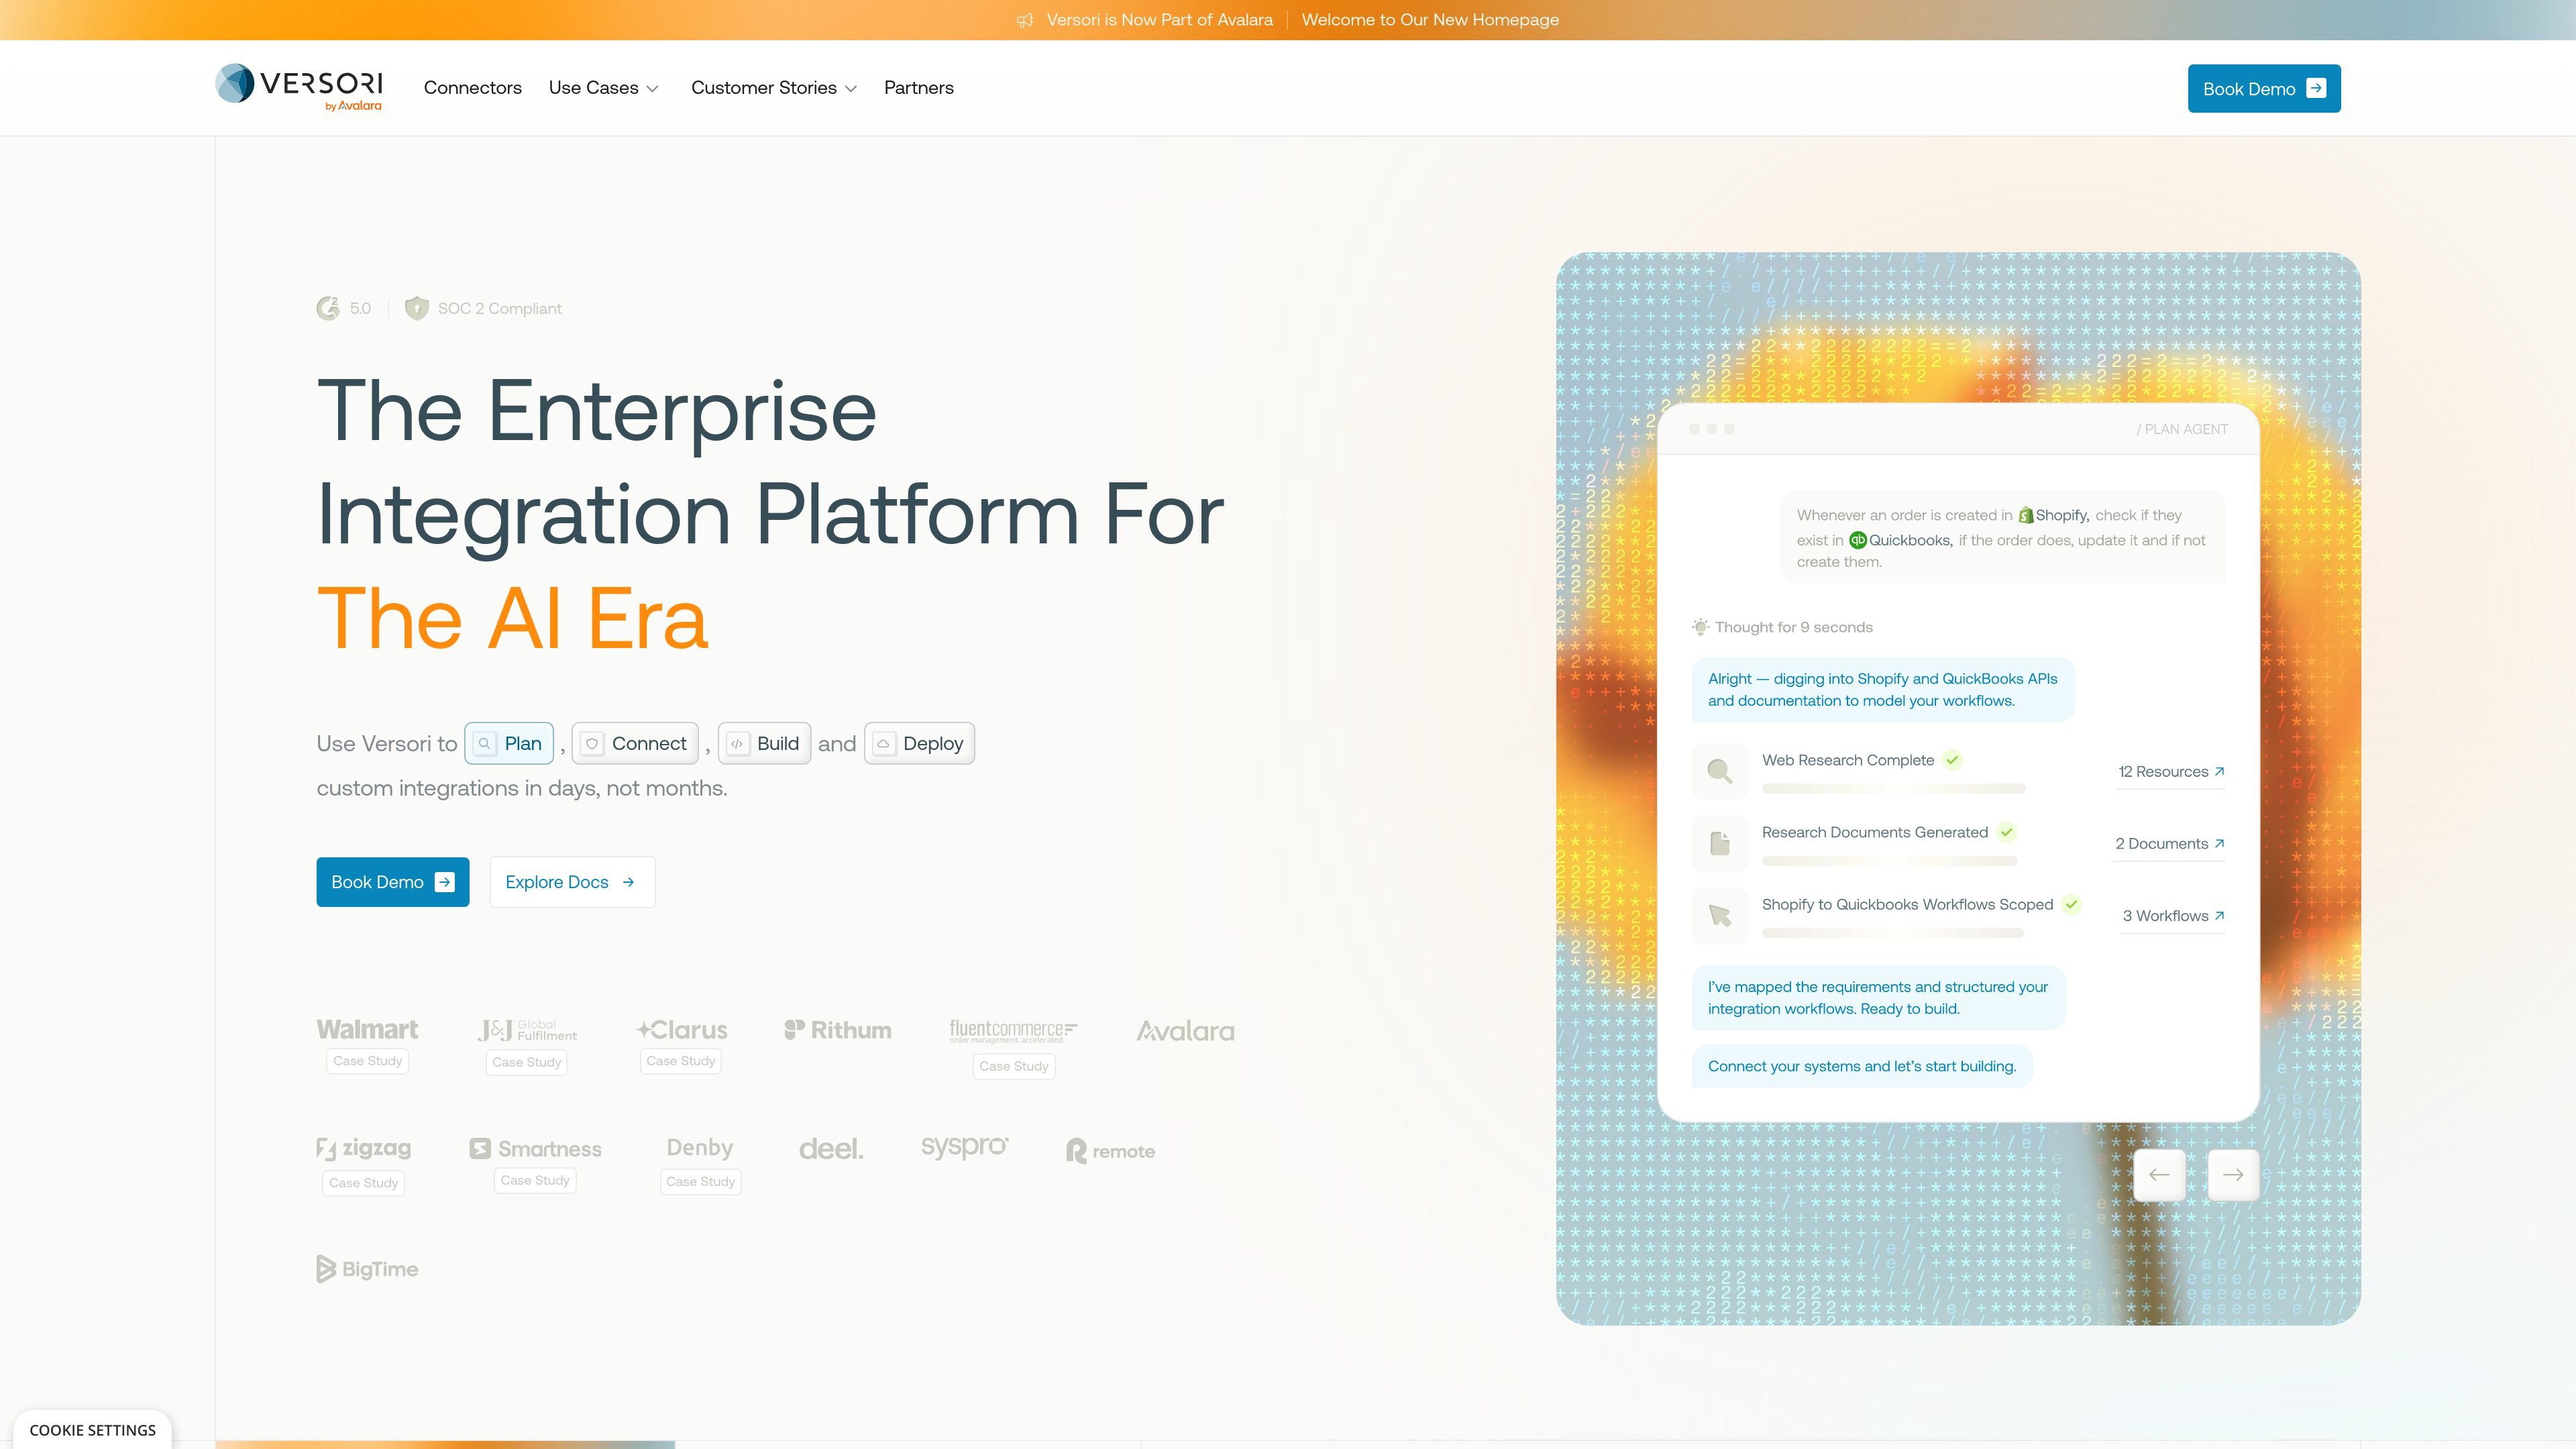Expand the Customer Stories dropdown
The image size is (2576, 1449).
pyautogui.click(x=774, y=88)
